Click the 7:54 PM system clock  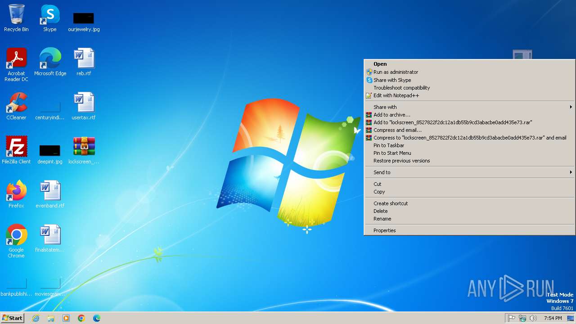coord(553,318)
